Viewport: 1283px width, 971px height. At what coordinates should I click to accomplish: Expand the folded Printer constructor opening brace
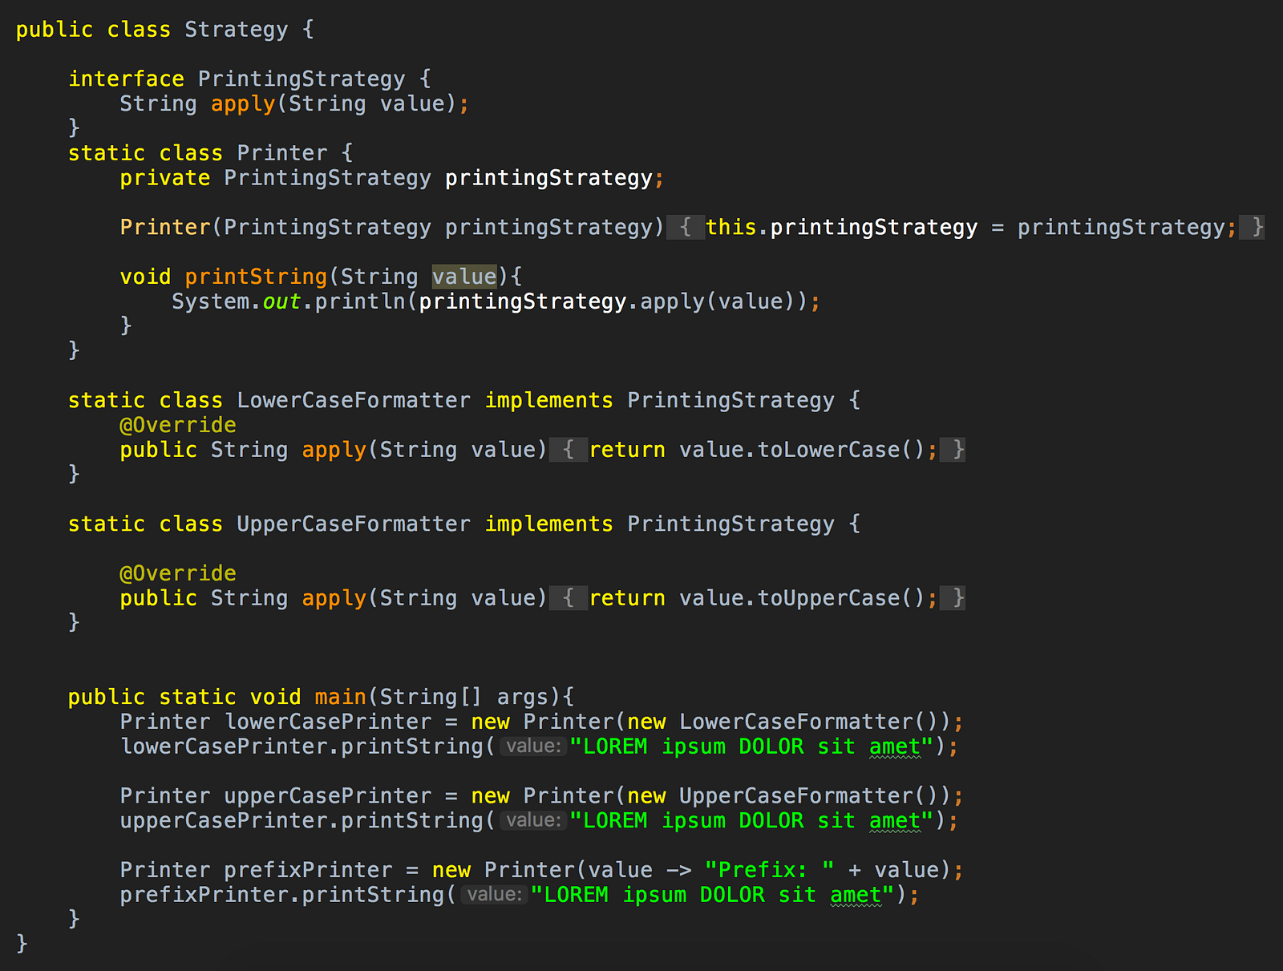(x=685, y=228)
